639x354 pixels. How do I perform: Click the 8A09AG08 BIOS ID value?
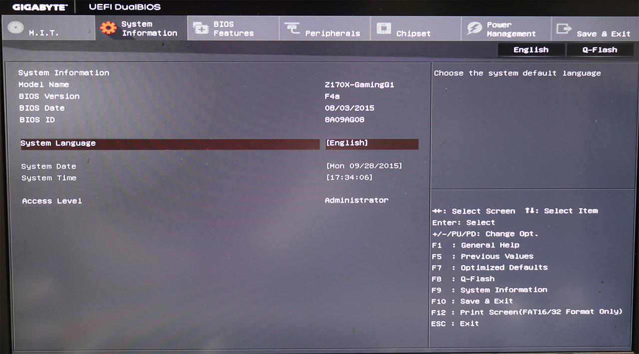(344, 120)
